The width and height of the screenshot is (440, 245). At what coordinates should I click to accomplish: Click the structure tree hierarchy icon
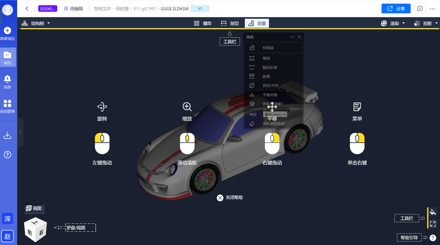(25, 23)
